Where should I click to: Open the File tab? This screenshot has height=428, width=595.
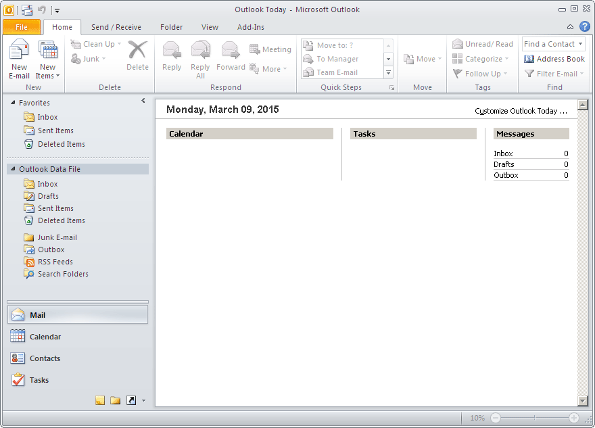(x=22, y=27)
